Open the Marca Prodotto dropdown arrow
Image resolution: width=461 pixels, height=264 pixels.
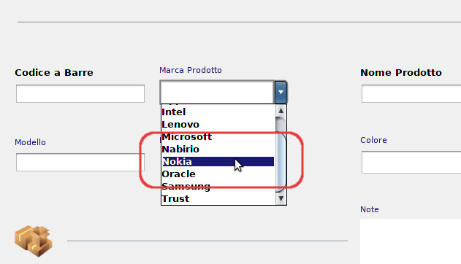point(281,92)
